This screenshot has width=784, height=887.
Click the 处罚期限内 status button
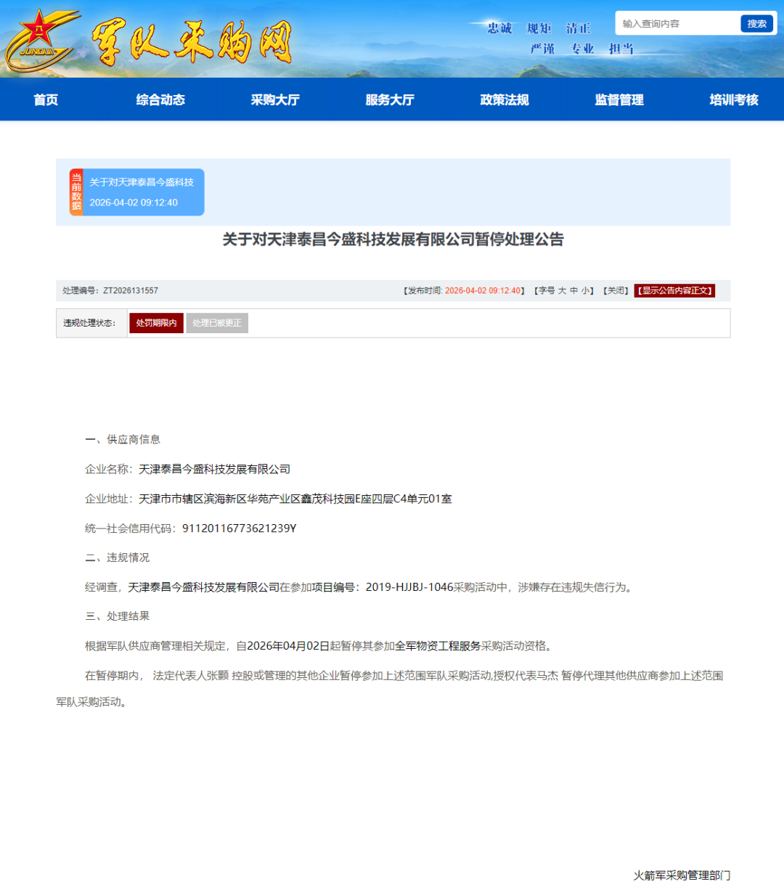tap(156, 323)
